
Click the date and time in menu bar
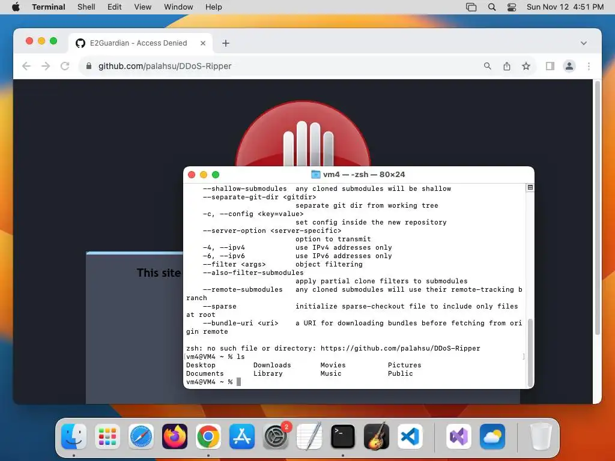click(x=565, y=7)
